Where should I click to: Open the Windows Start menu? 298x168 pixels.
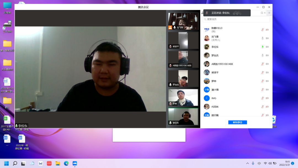6,163
